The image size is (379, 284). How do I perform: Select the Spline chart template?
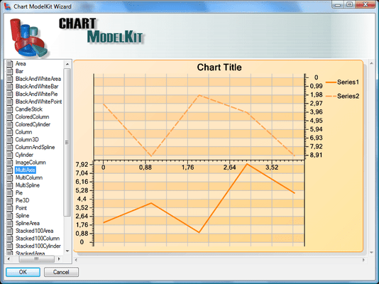click(22, 216)
